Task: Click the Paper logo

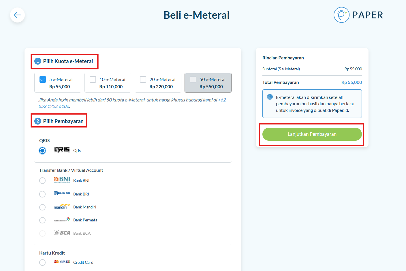Action: [358, 15]
